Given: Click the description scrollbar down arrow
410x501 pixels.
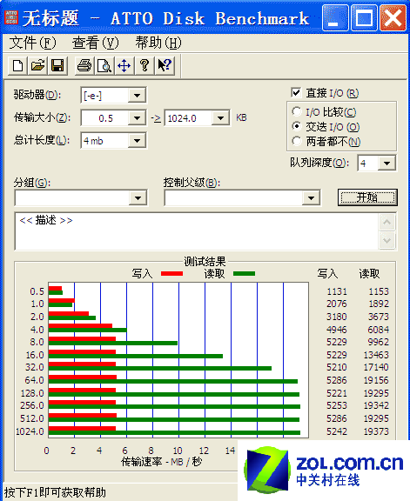Looking at the screenshot, I should (387, 240).
